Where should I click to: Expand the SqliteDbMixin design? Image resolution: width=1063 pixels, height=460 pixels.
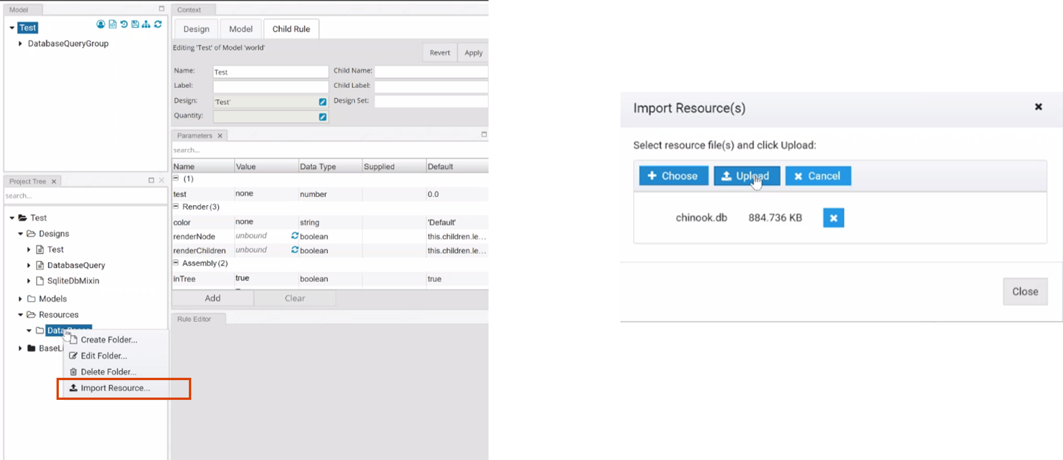click(x=28, y=281)
